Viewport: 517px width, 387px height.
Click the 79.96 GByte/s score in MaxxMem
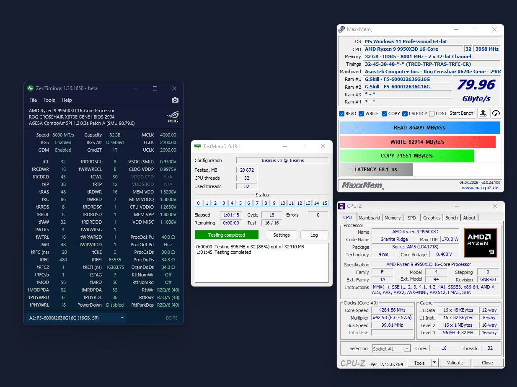tap(476, 90)
